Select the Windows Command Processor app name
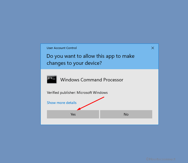 92,80
